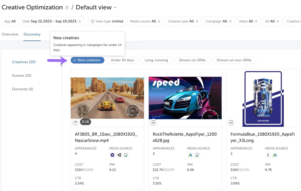
Task: Click the Google Ads icon on FormulaBlue card
Action: point(275,155)
